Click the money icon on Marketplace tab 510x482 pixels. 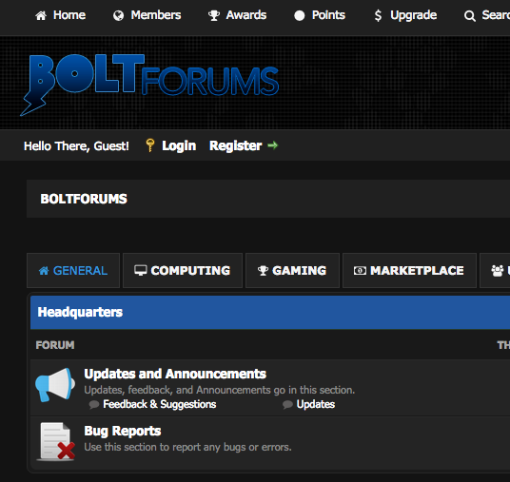coord(360,270)
